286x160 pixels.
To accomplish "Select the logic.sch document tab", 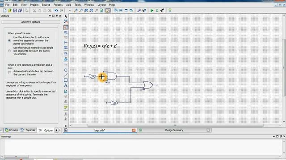I will click(100, 130).
